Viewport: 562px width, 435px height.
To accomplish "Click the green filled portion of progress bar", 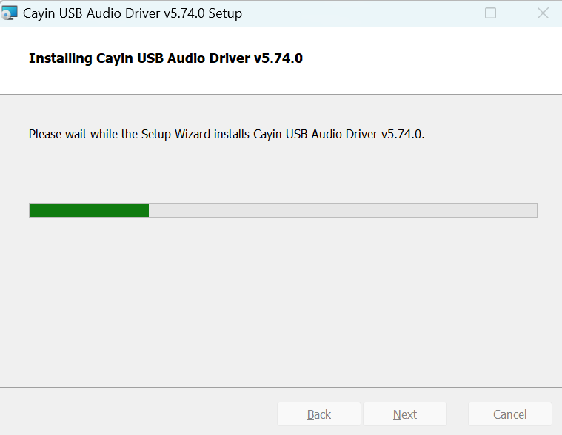I will [x=89, y=211].
